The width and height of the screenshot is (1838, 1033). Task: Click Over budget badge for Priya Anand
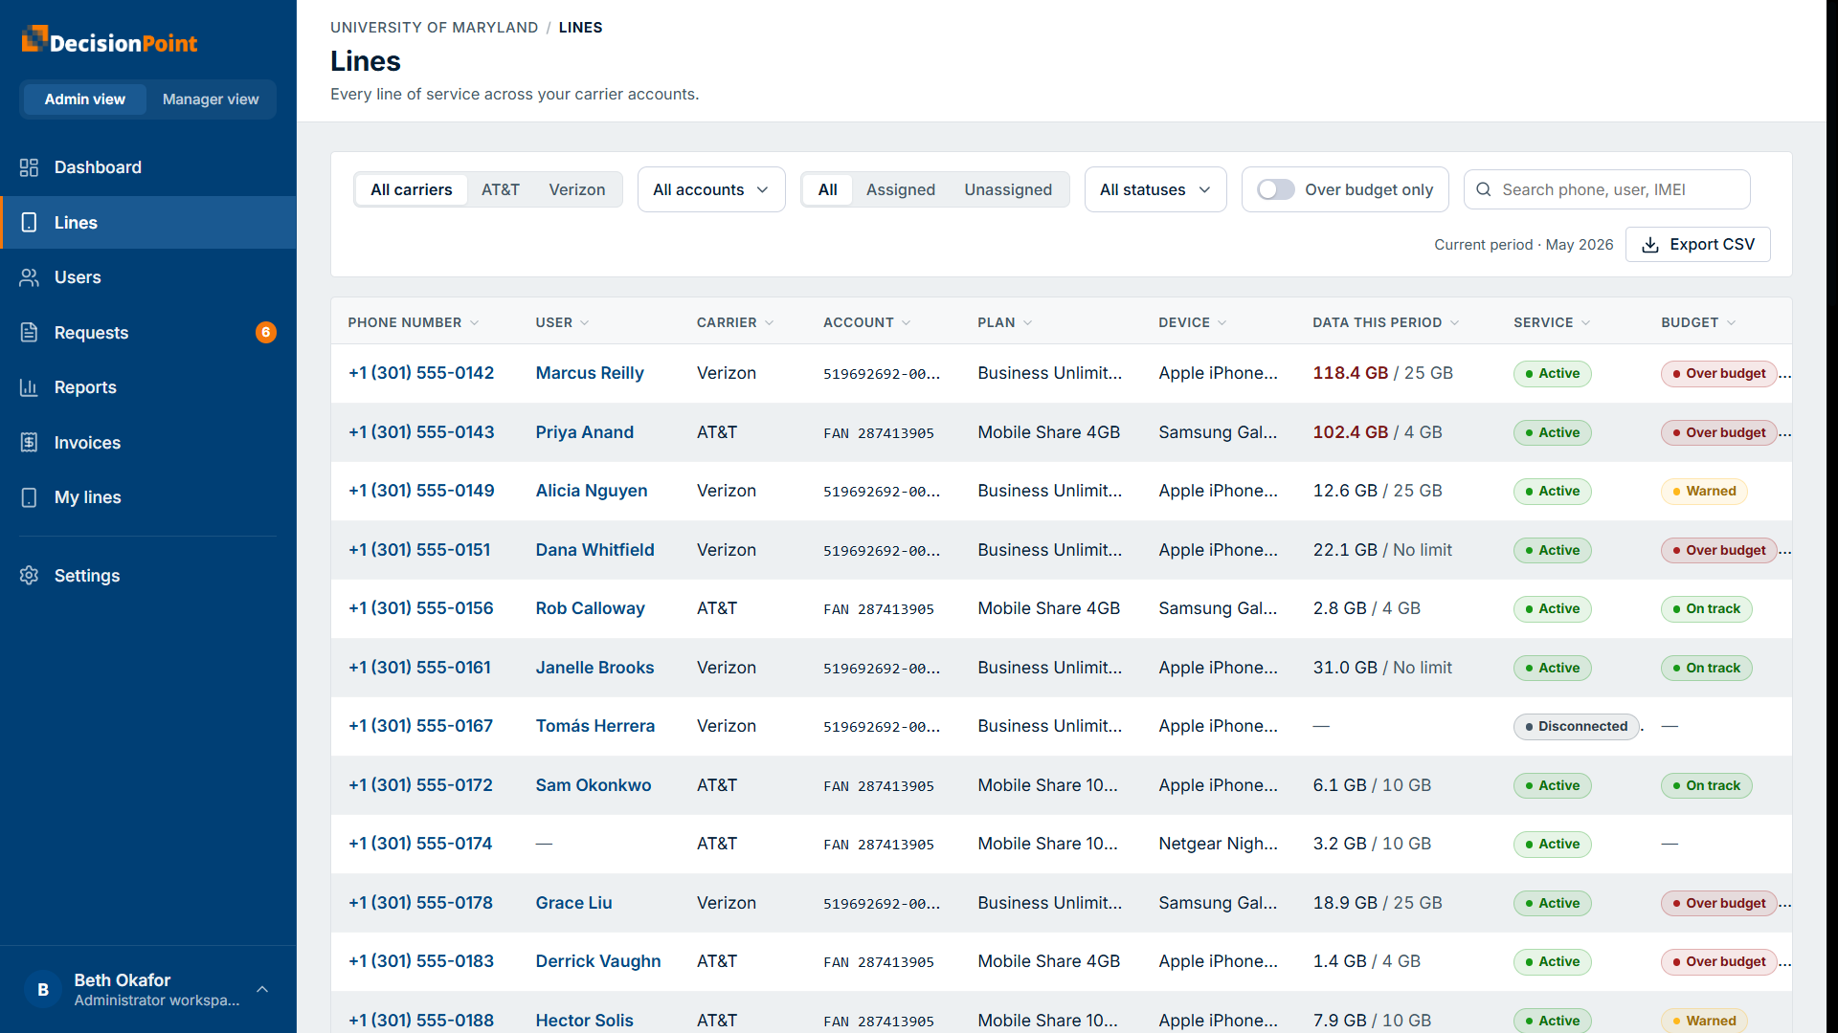(1718, 432)
